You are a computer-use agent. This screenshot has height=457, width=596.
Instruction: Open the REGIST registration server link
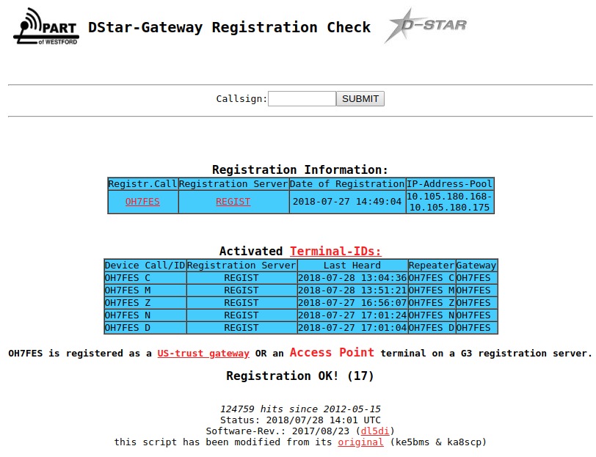tap(233, 202)
